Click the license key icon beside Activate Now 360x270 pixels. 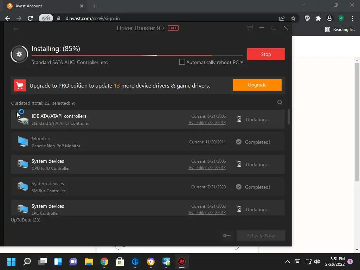pos(227,236)
